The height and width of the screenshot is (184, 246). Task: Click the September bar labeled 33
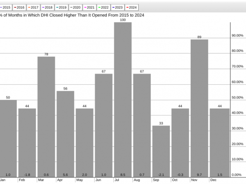161,151
